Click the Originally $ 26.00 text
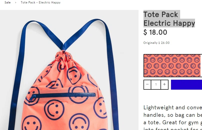The height and width of the screenshot is (130, 202). click(156, 43)
